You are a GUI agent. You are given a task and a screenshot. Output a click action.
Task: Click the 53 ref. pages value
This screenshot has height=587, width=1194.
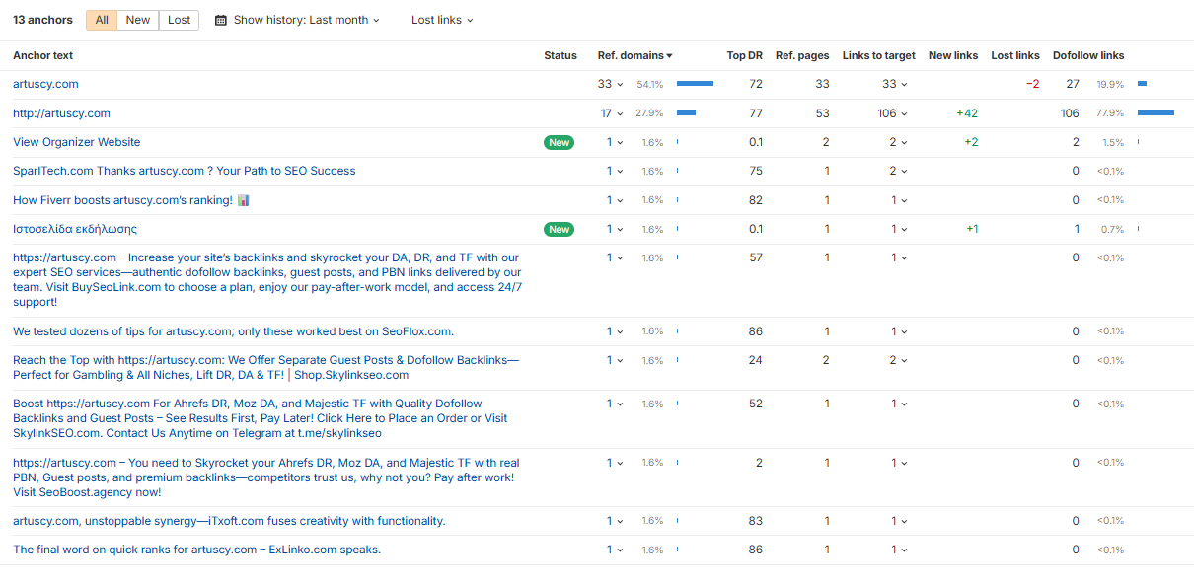[x=822, y=113]
